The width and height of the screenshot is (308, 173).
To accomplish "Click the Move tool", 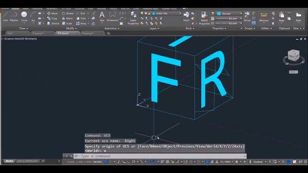I will (52, 13).
